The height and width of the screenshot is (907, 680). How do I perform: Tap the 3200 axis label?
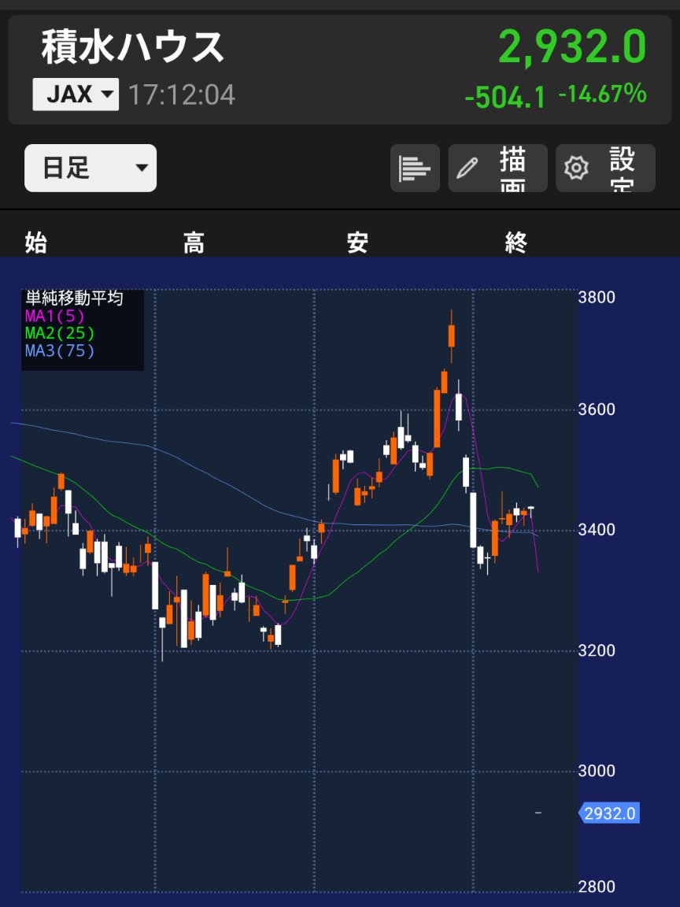pyautogui.click(x=596, y=651)
